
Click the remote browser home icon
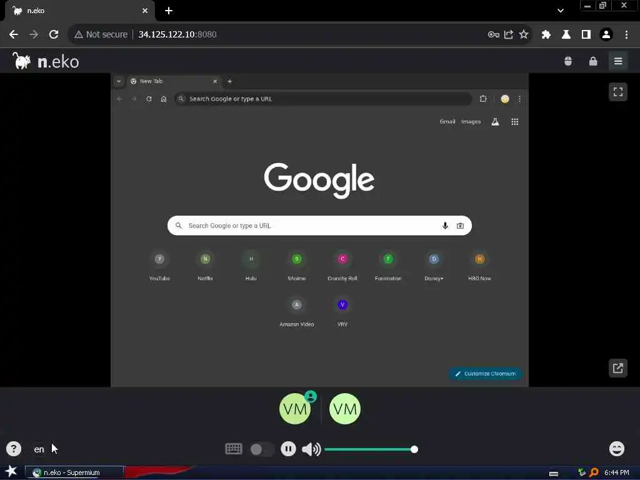[164, 99]
